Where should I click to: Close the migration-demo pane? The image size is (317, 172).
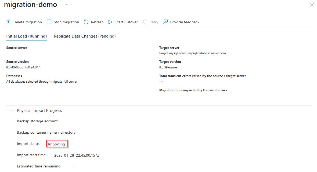312,5
